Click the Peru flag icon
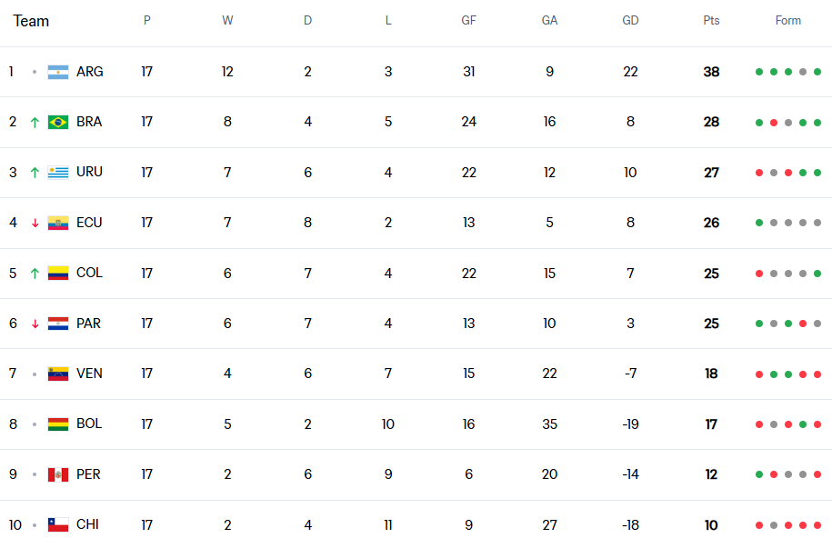The image size is (832, 548). click(x=58, y=474)
